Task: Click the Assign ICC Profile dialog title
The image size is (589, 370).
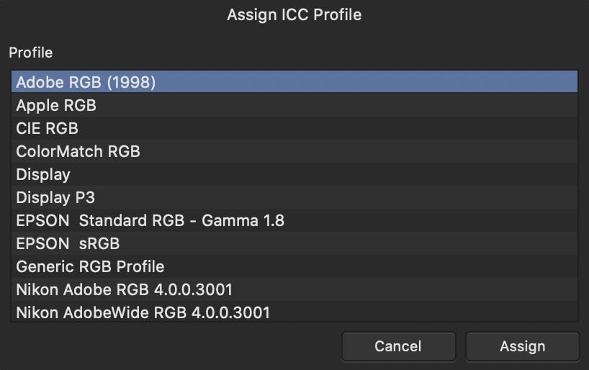Action: 294,14
